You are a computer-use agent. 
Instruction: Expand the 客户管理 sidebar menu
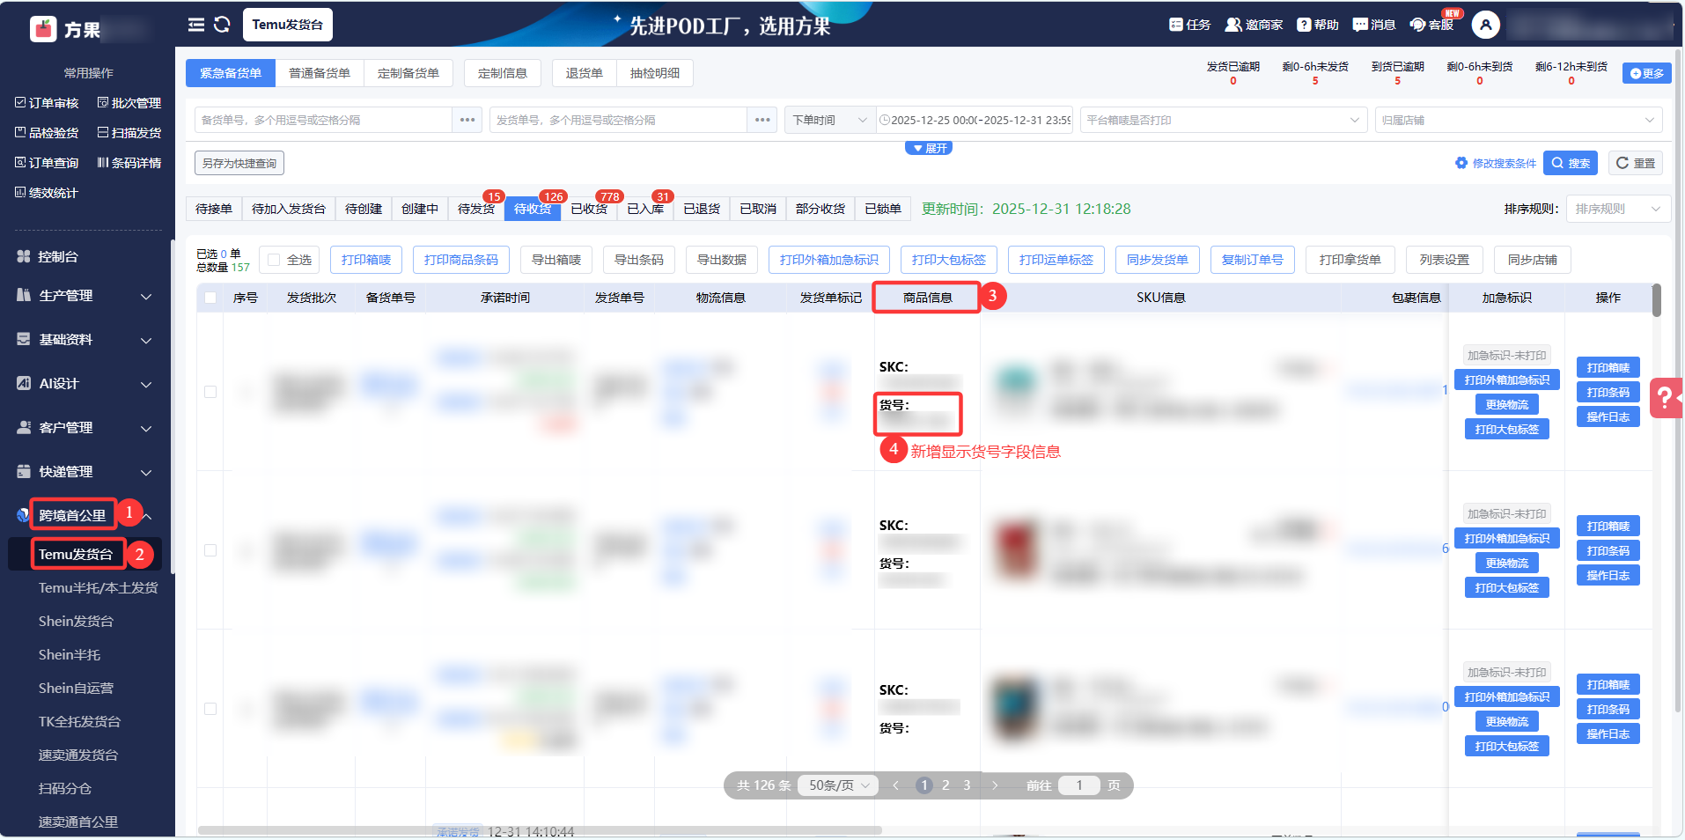coord(85,428)
